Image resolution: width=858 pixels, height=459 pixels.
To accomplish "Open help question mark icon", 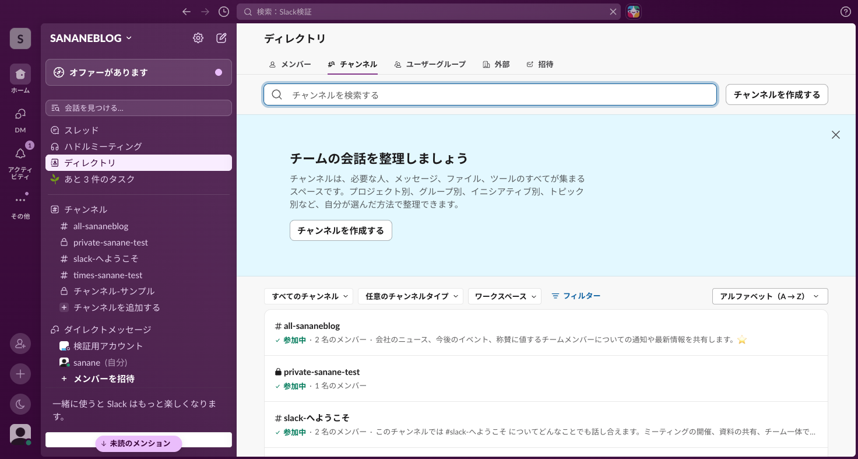I will coord(846,12).
